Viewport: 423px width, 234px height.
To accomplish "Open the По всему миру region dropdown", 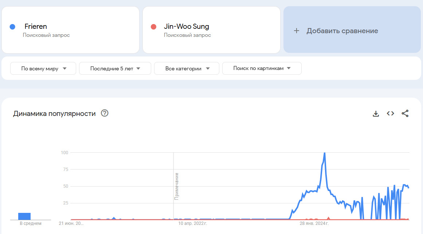I will tap(43, 69).
